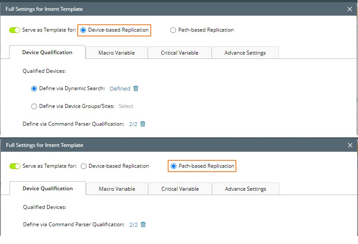
Task: Close the upper Full Settings dialog
Action: tap(350, 9)
